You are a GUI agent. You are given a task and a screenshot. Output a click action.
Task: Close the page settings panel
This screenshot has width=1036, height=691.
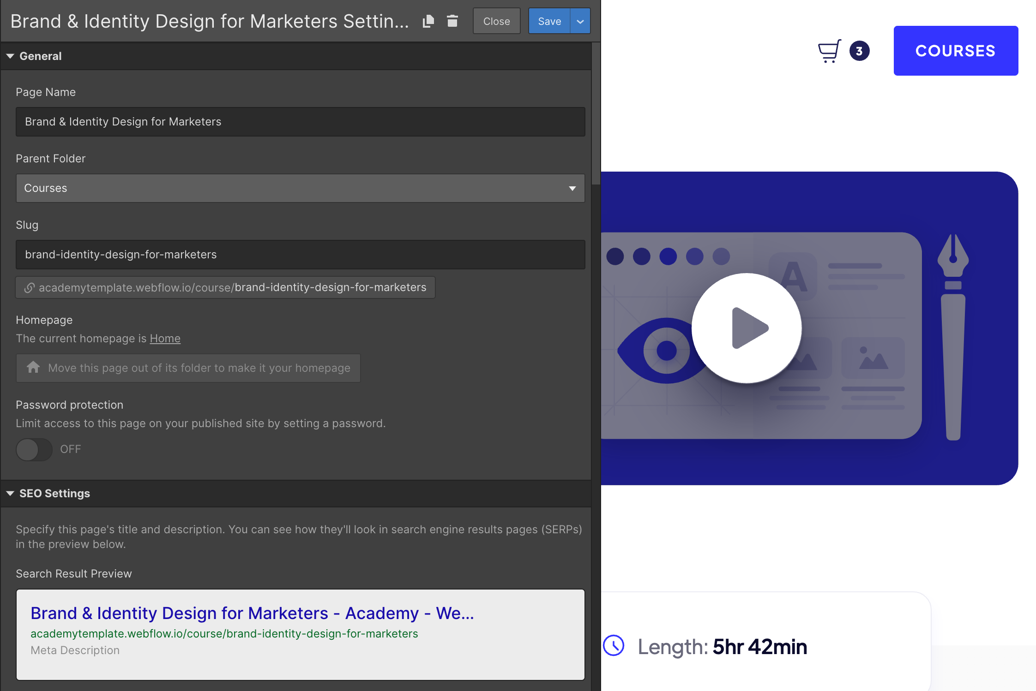click(496, 21)
